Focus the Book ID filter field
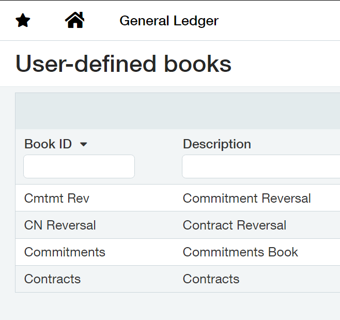The image size is (340, 320). pos(79,166)
